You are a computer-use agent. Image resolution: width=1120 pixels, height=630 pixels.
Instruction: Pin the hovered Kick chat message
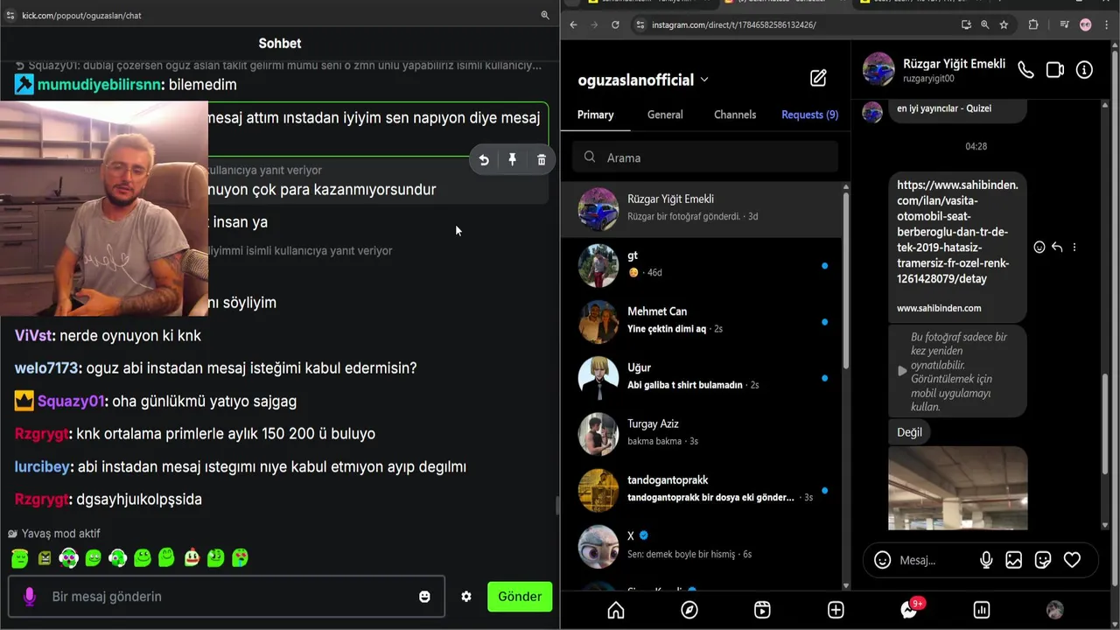(x=513, y=160)
